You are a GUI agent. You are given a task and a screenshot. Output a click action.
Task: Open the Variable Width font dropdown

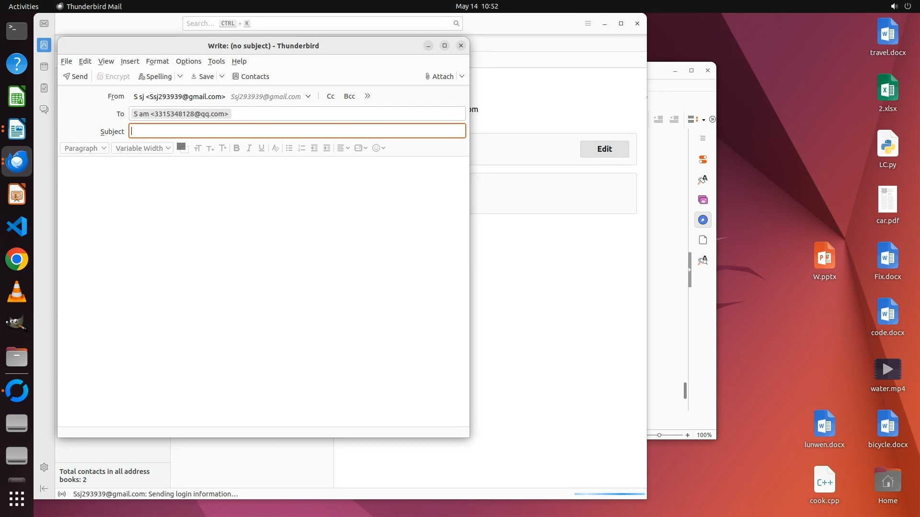pyautogui.click(x=142, y=148)
